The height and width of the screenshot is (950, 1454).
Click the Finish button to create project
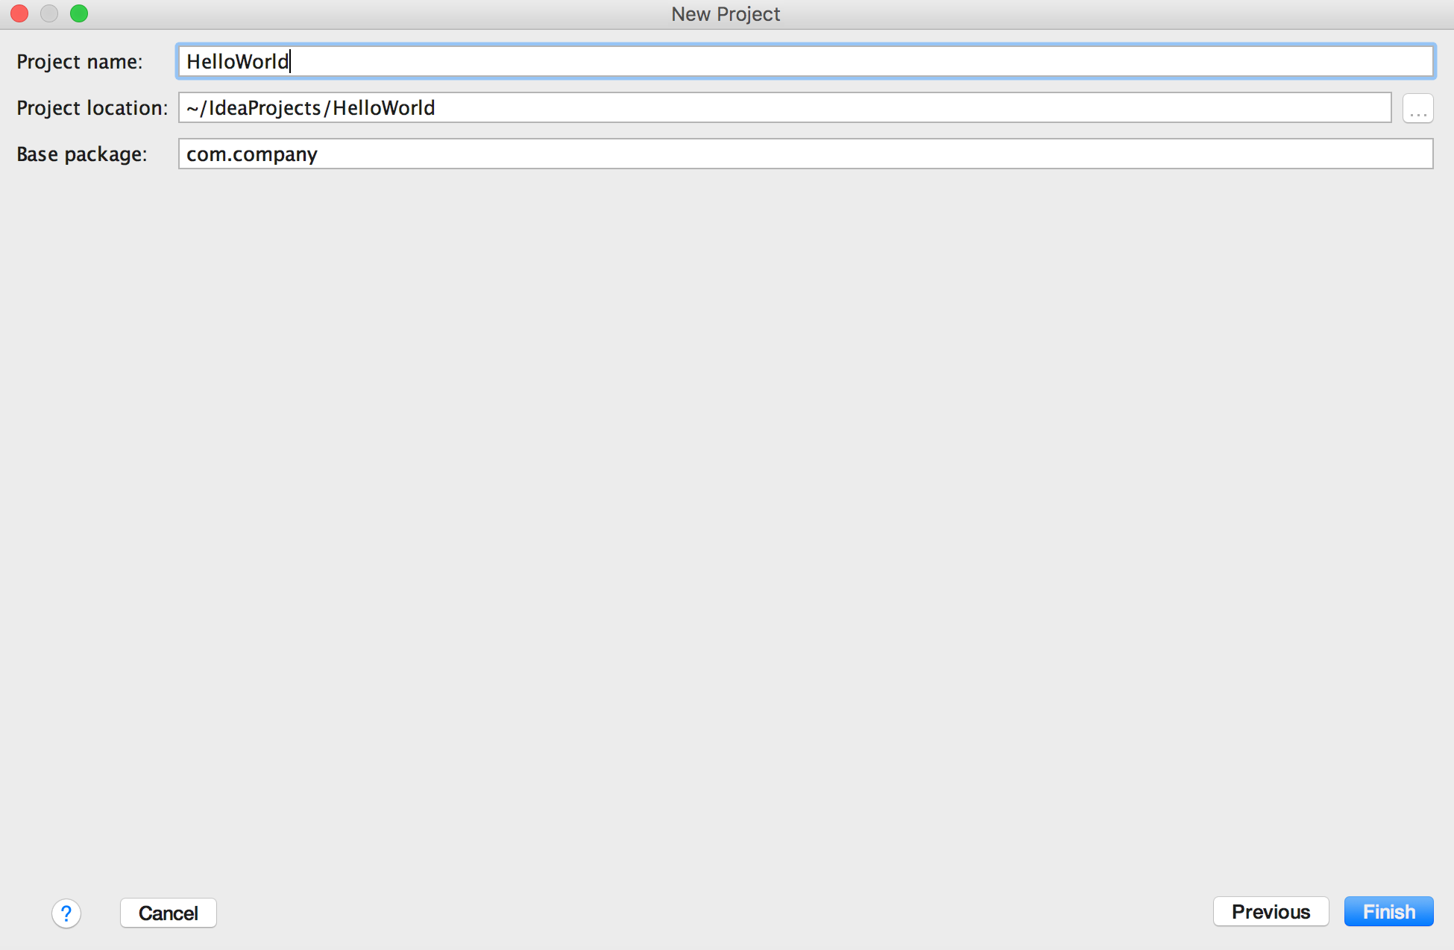pos(1388,911)
